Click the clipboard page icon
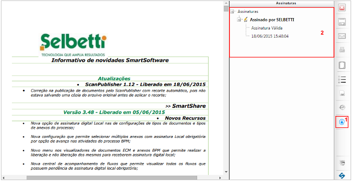Viewport: 353px width, 182px height. tap(342, 65)
